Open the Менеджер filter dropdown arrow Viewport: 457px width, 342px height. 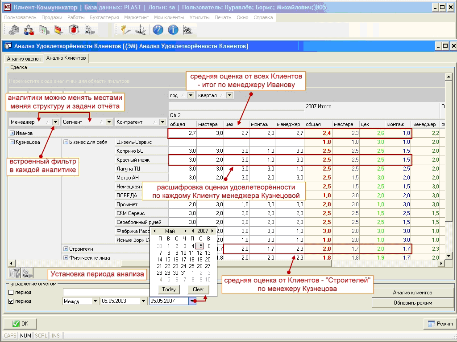(55, 122)
